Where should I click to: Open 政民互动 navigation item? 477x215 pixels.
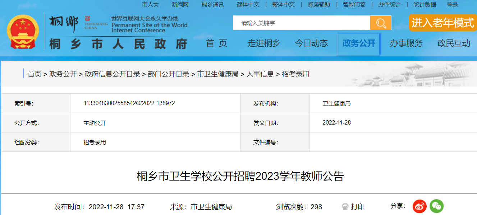[454, 44]
